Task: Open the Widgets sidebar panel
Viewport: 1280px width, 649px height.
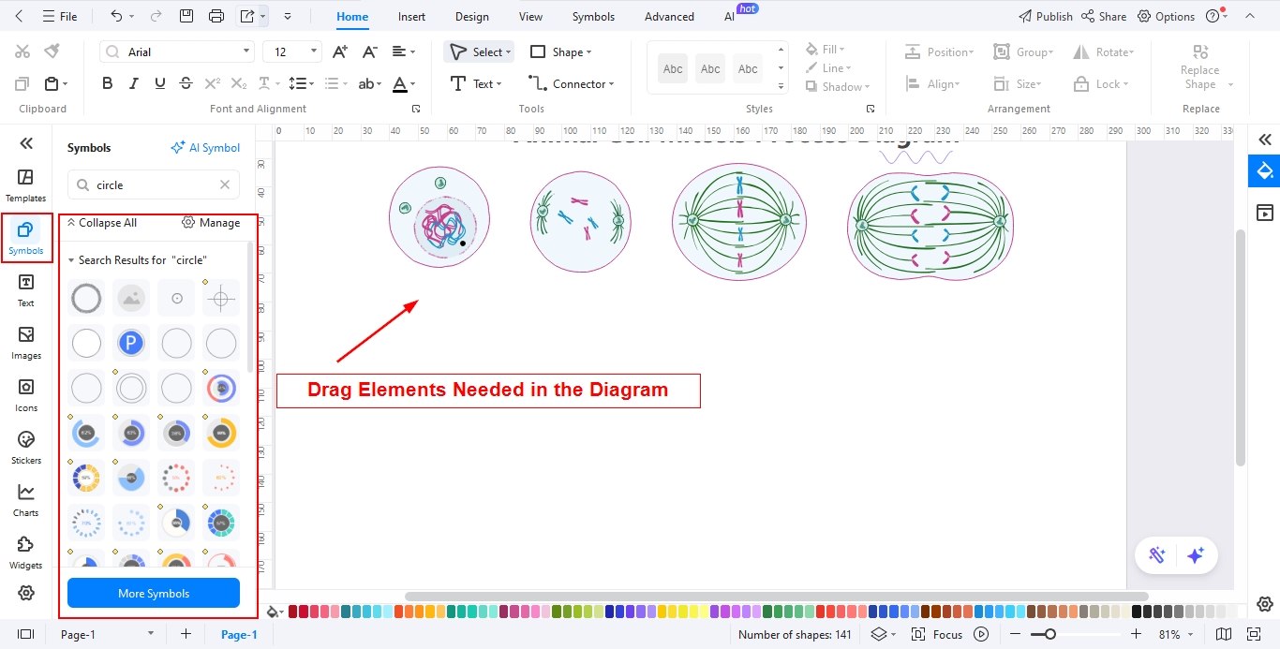Action: coord(25,553)
